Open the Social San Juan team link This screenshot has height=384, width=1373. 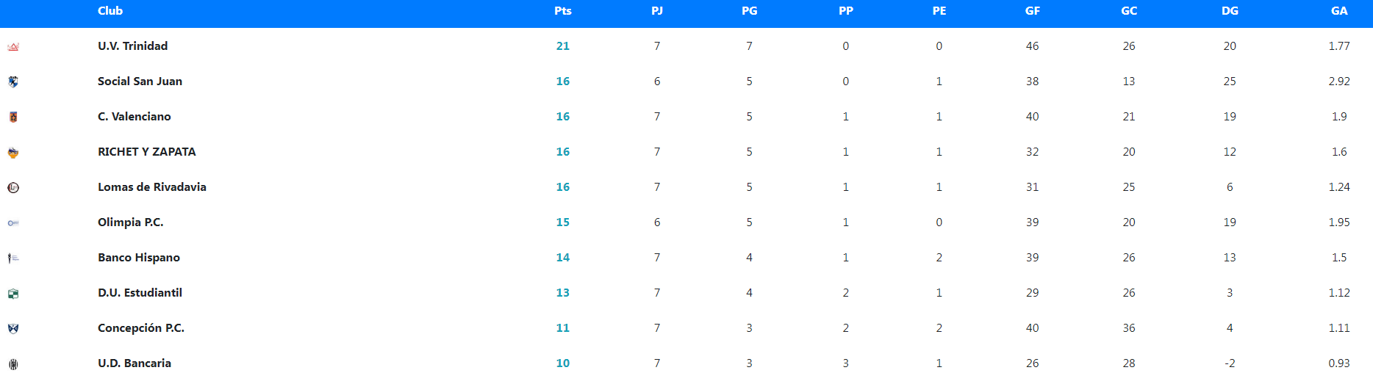(x=140, y=81)
